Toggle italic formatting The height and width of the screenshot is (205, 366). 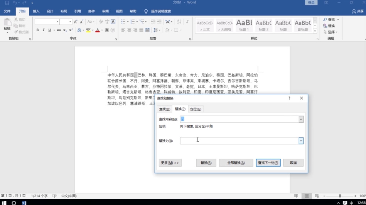pos(44,30)
